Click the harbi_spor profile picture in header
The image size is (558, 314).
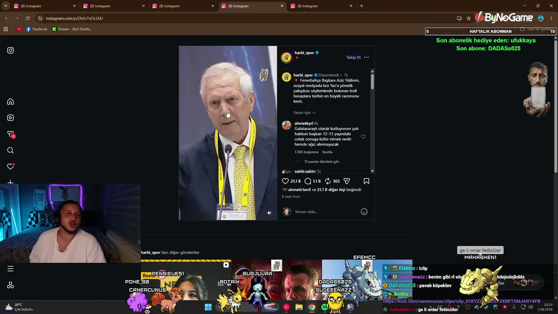coord(286,57)
